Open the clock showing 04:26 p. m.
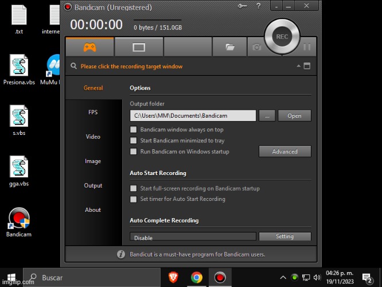382x287 pixels. coord(340,277)
